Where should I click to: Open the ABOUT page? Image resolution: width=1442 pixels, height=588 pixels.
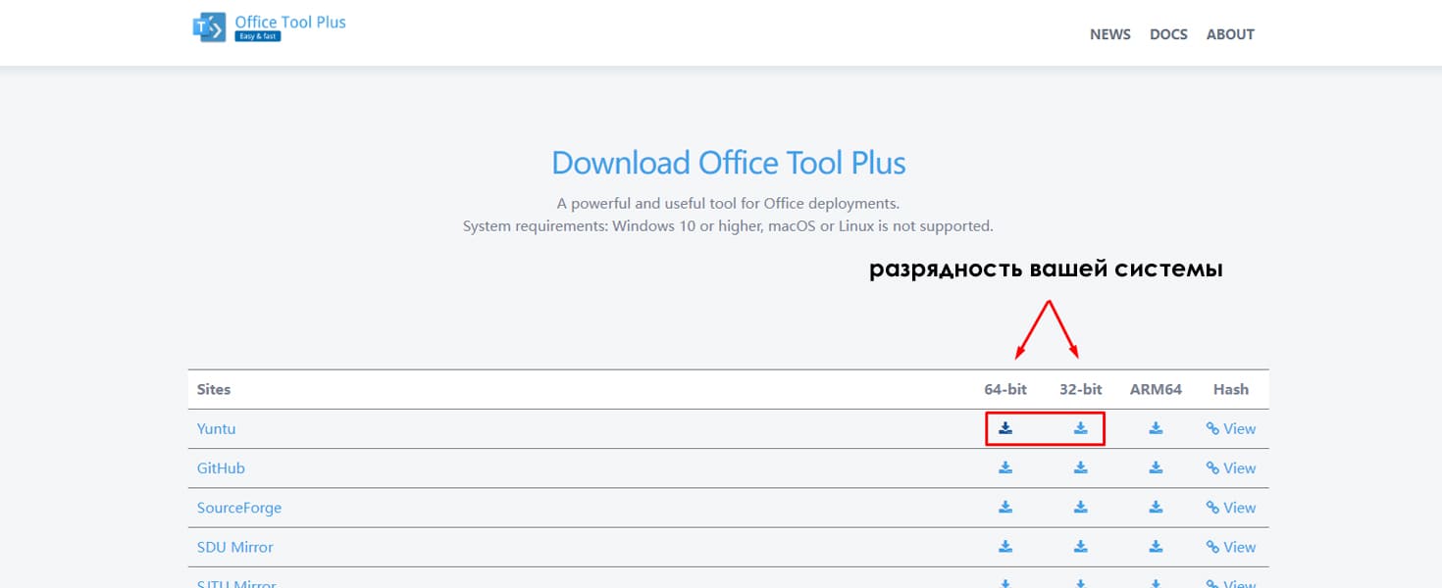click(1230, 34)
